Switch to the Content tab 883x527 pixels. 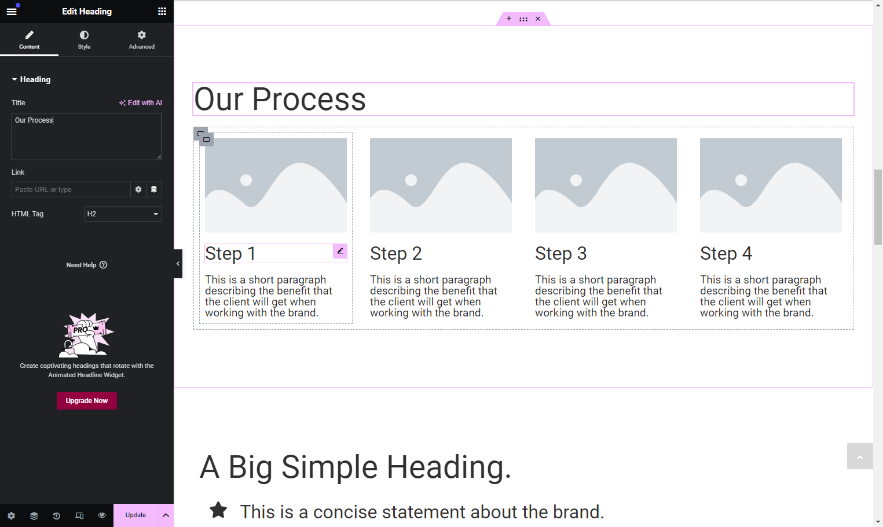coord(29,40)
